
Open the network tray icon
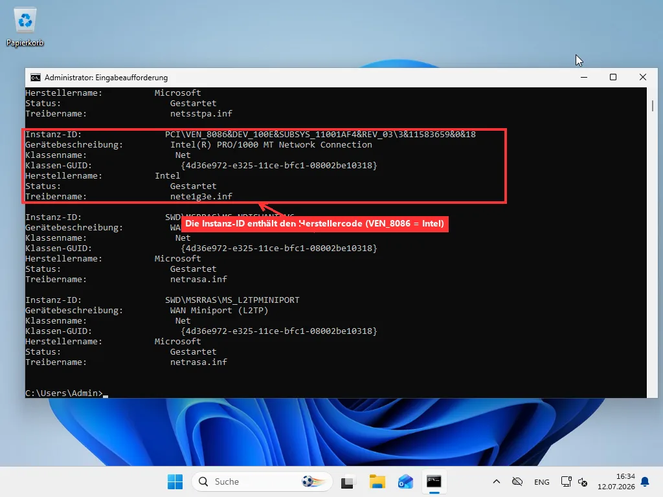pyautogui.click(x=566, y=481)
